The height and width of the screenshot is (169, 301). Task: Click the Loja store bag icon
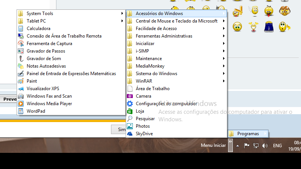130,111
